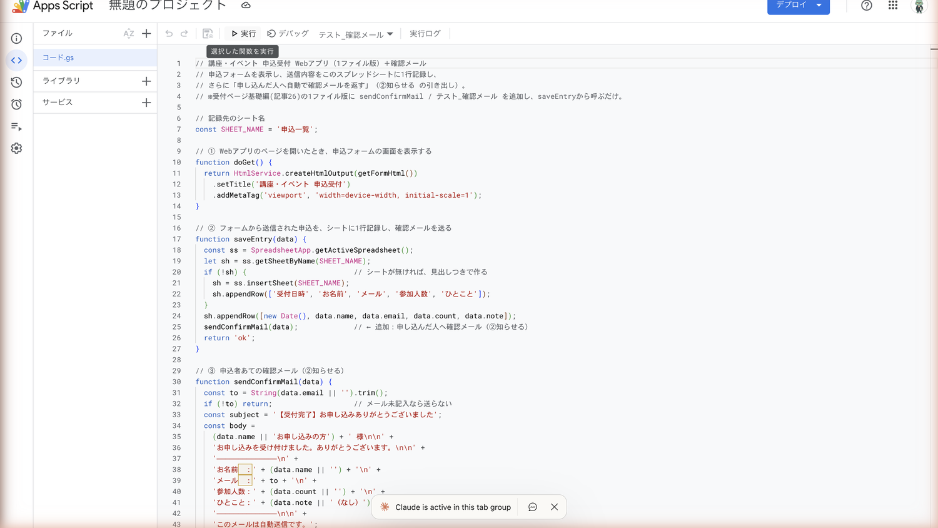Click 'return 'ok';' statement
The height and width of the screenshot is (528, 938).
click(229, 338)
